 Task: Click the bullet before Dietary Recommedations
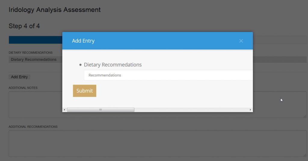80,65
